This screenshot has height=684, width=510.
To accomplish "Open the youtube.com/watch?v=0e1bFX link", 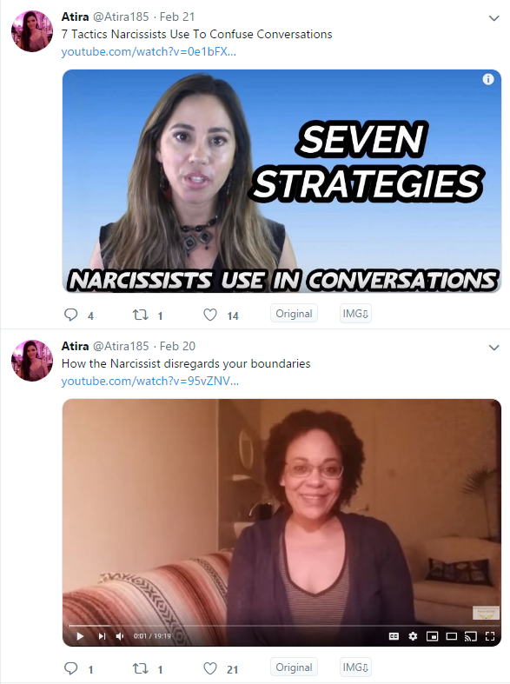I will tap(149, 51).
